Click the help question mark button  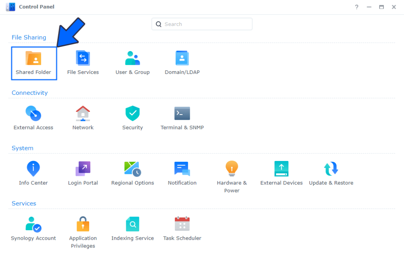(357, 7)
